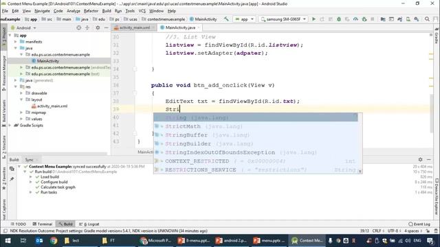Click the editor vertical scrollbar

click(x=431, y=113)
